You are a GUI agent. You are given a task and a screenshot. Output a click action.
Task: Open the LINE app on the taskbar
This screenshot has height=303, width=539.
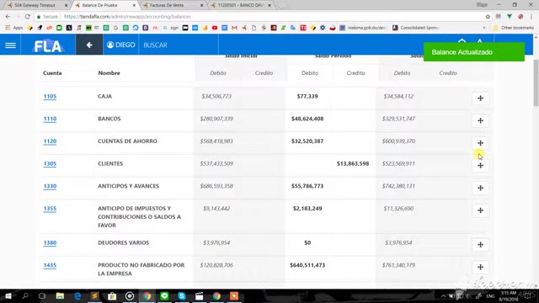(x=164, y=296)
